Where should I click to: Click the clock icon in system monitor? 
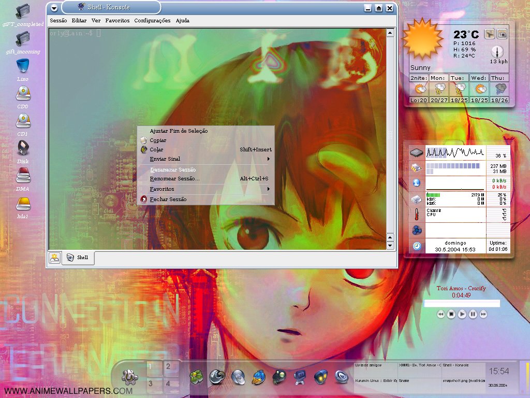click(417, 246)
